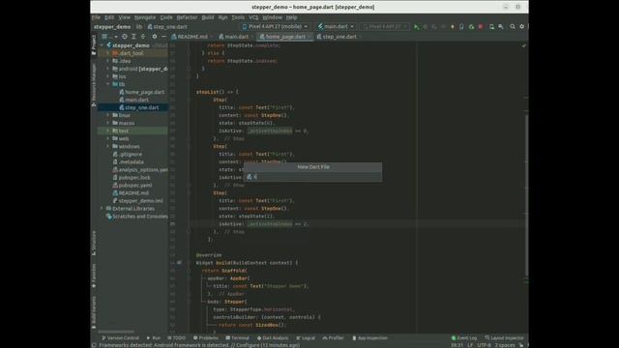Screen dimensions: 619x348
Task: Hide the project panel with minus icon
Action: pos(163,37)
